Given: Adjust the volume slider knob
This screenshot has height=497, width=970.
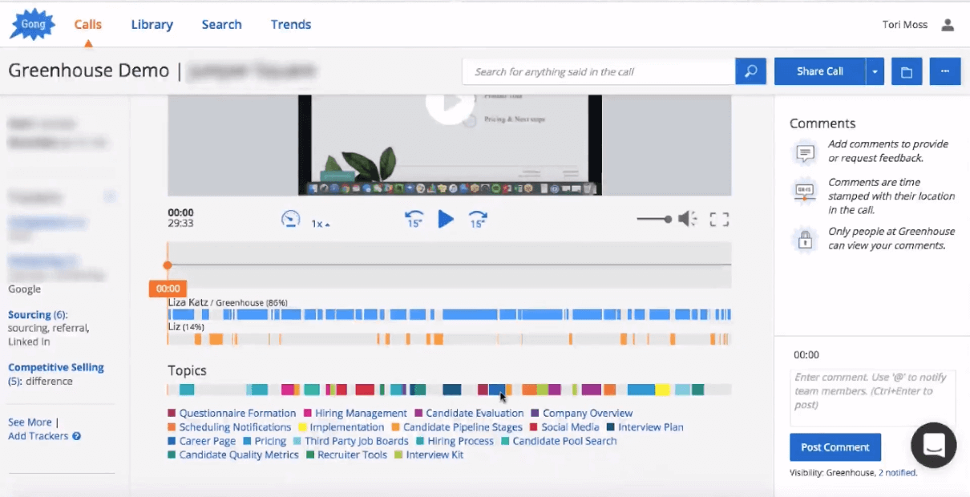Looking at the screenshot, I should (668, 219).
